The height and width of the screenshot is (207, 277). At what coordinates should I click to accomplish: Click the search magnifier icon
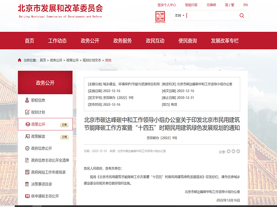[x=242, y=16]
